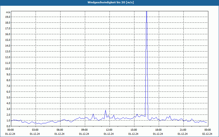Click the "12,0" y-axis value

(x=8, y=57)
